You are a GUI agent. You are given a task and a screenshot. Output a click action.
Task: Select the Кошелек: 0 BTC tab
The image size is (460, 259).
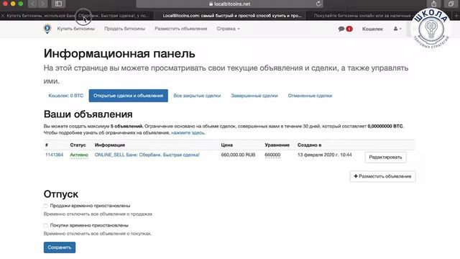(66, 96)
